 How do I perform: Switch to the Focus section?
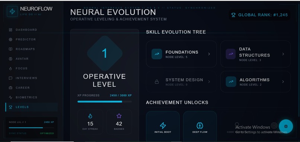point(32,68)
